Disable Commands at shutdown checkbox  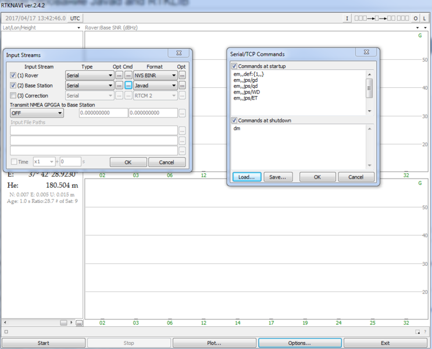point(234,120)
